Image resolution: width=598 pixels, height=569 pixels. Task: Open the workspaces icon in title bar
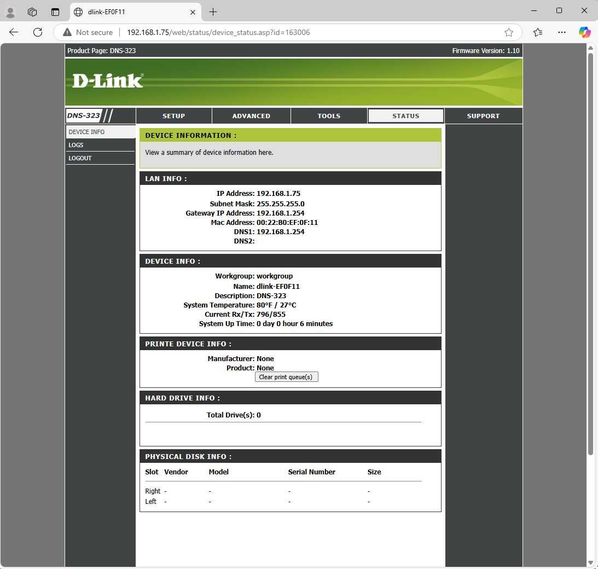32,12
